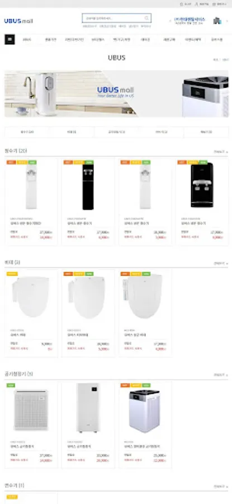This screenshot has height=504, width=232.
Task: Expand the view-all link for 공기청정기 section
Action: coord(221,375)
